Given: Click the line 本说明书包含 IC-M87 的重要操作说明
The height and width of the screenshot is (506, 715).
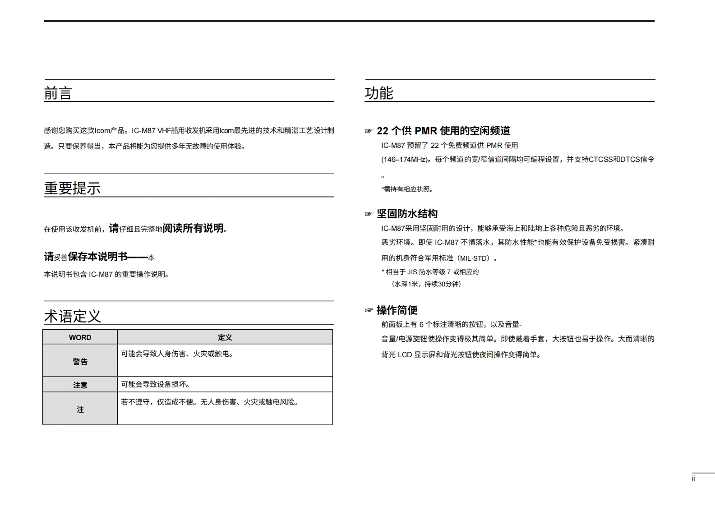Looking at the screenshot, I should point(106,274).
